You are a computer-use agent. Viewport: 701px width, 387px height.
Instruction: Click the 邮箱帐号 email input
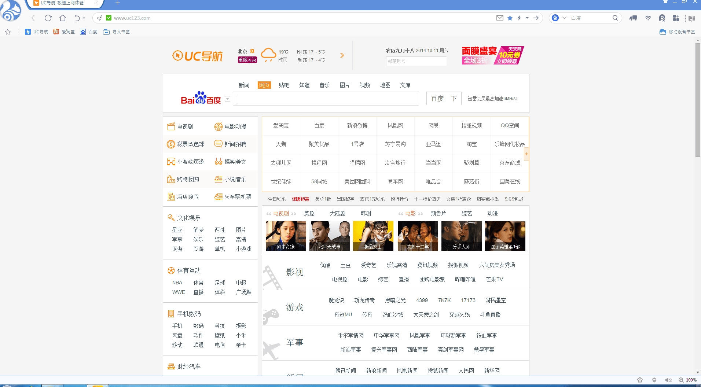click(416, 61)
